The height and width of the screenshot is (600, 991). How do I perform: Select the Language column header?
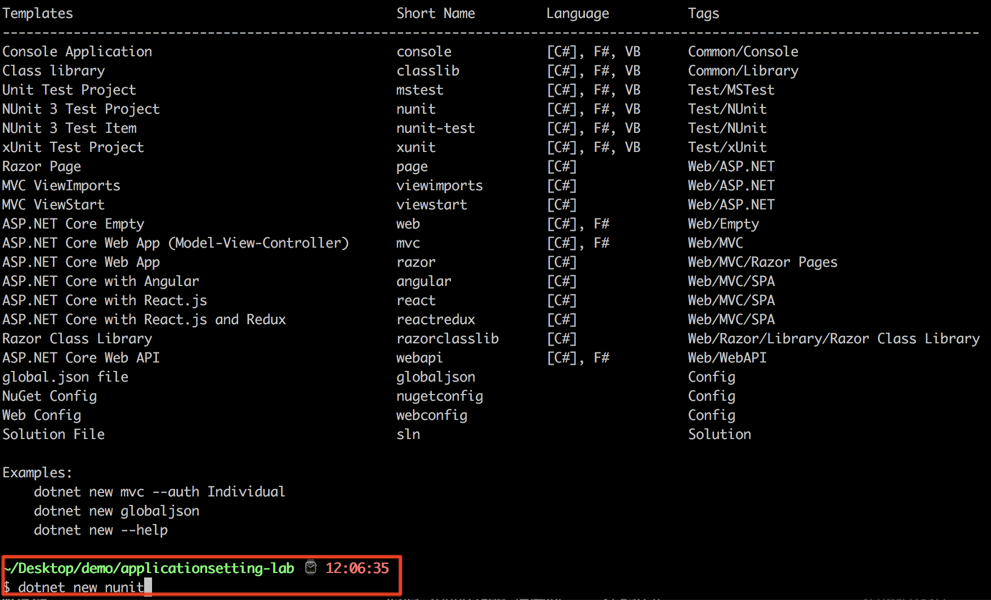click(577, 14)
